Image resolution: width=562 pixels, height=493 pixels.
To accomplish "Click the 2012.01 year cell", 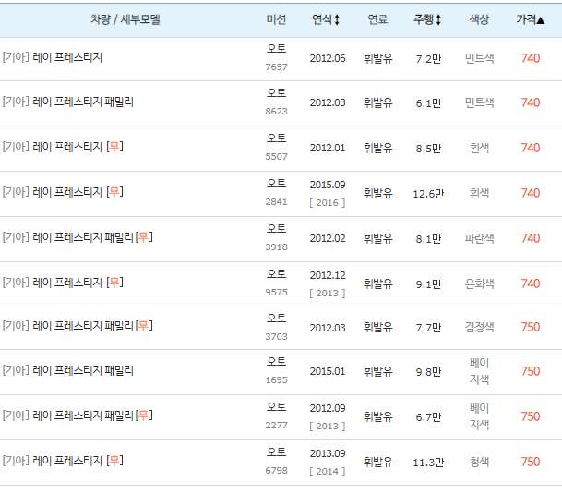I will pyautogui.click(x=328, y=148).
